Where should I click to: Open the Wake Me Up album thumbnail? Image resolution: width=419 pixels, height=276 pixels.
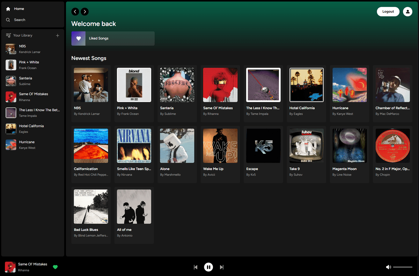[x=220, y=146]
